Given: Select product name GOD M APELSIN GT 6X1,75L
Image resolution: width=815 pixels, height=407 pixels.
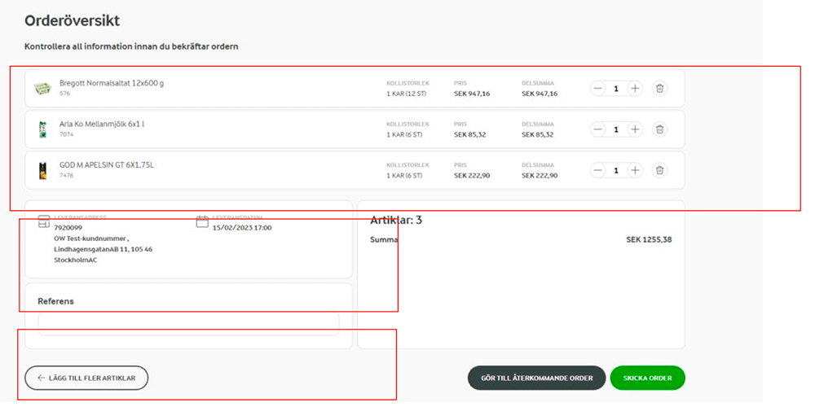Looking at the screenshot, I should point(107,165).
